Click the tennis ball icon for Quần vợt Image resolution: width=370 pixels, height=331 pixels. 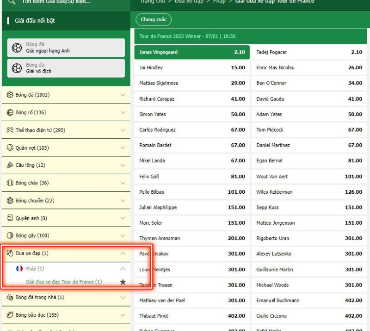point(10,147)
